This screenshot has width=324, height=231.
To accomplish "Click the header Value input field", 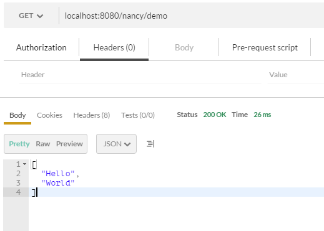I will click(x=296, y=75).
